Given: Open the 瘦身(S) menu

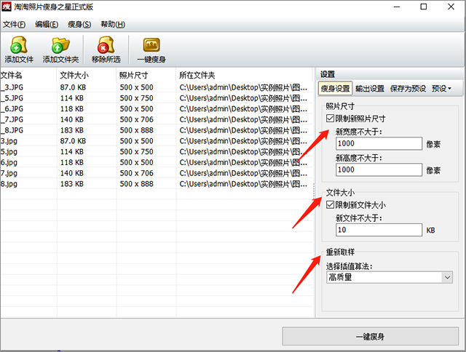Looking at the screenshot, I should (x=79, y=24).
